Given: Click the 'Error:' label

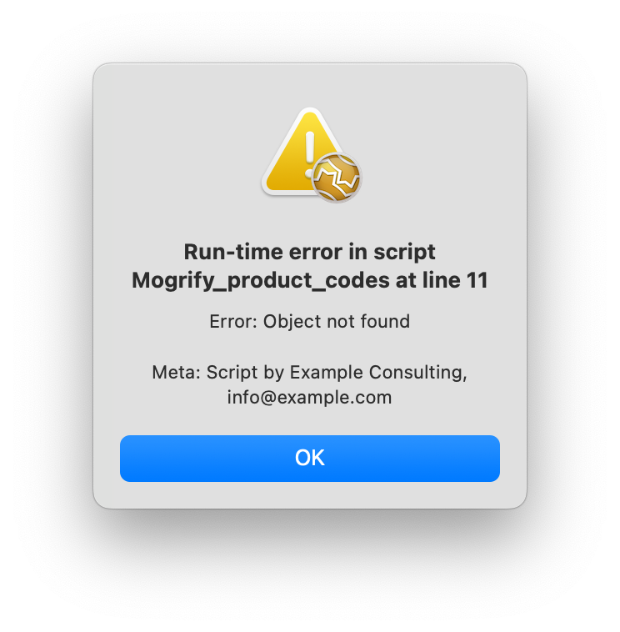Looking at the screenshot, I should [233, 322].
